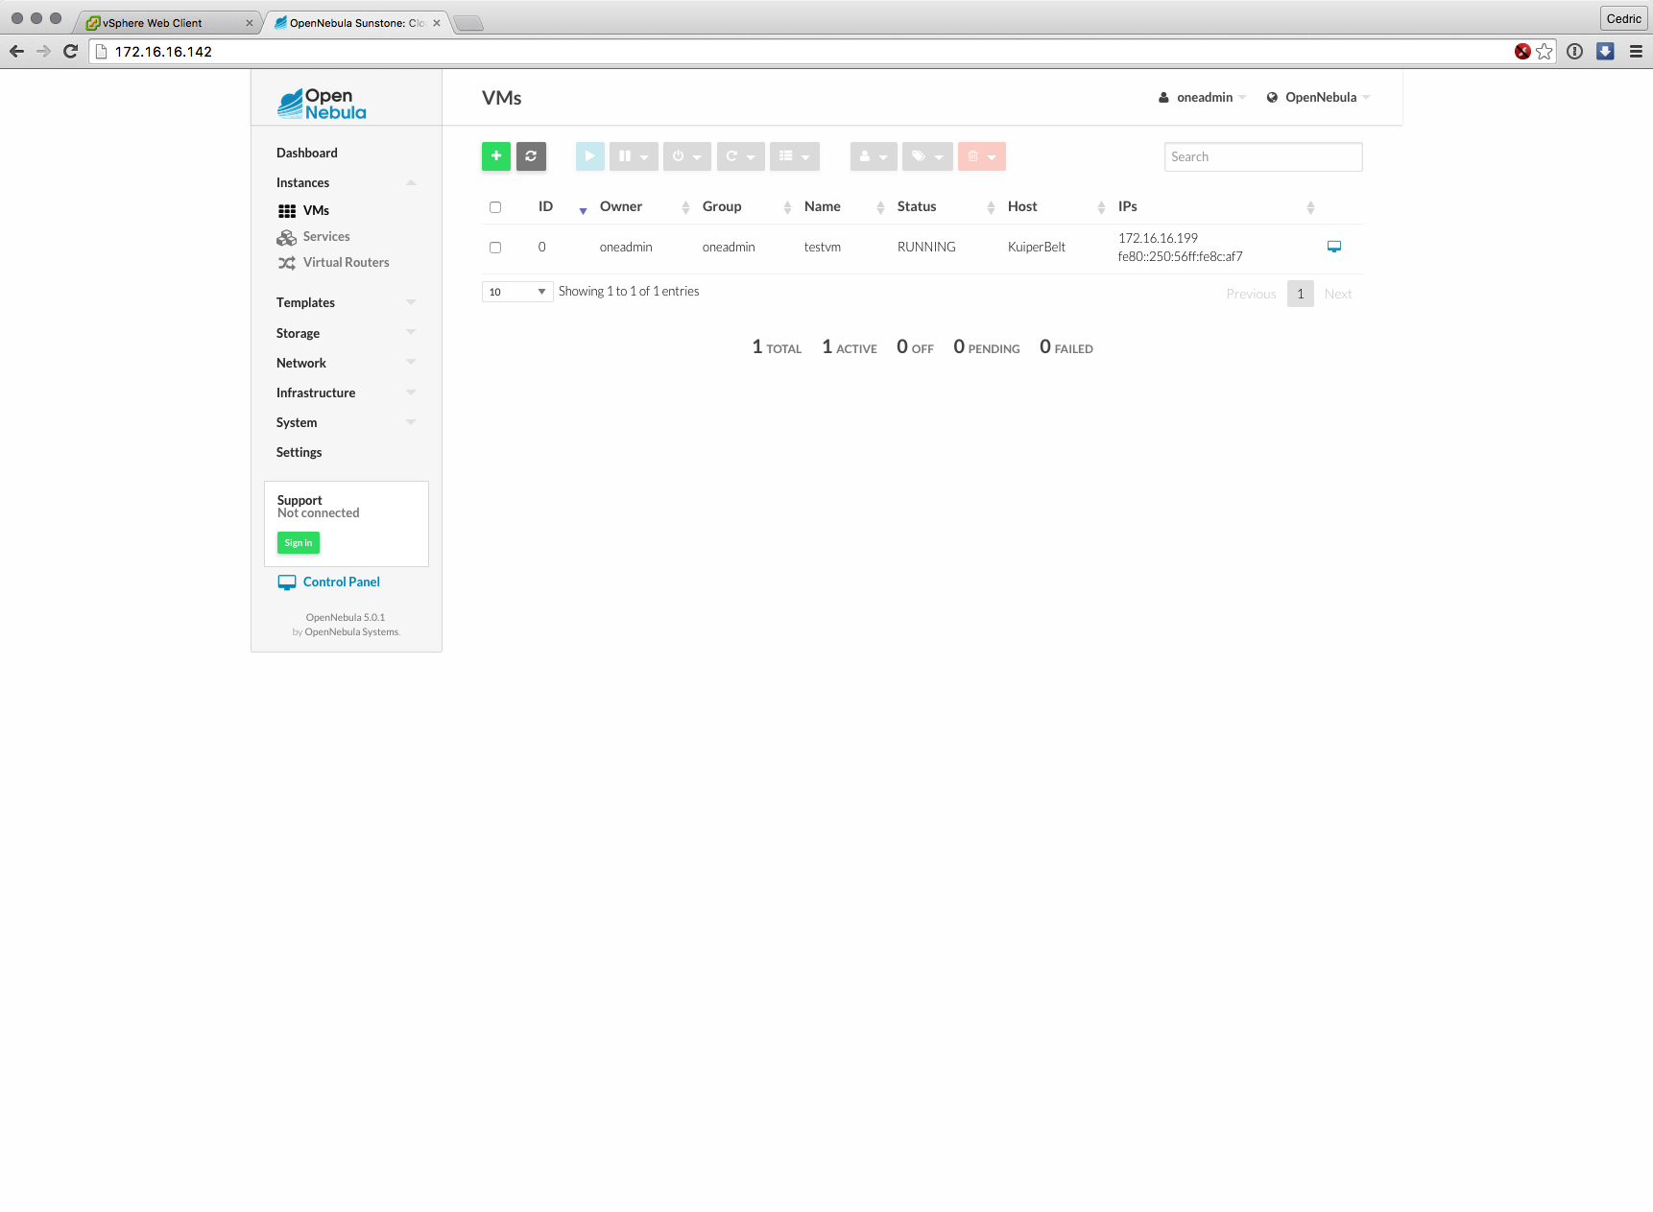Click the green create VM plus button

495,156
